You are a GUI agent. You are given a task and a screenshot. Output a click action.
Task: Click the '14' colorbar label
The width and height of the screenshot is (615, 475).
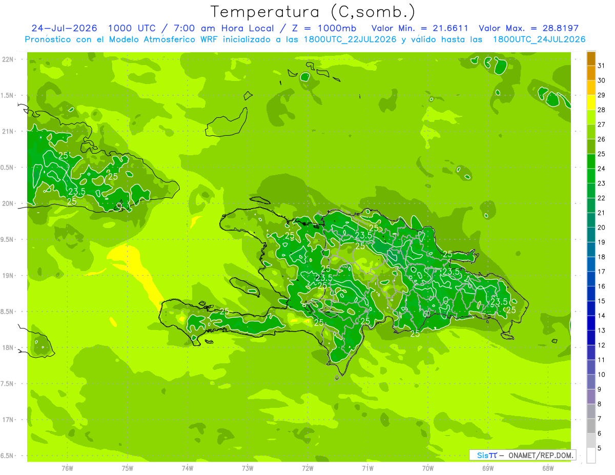click(x=601, y=316)
